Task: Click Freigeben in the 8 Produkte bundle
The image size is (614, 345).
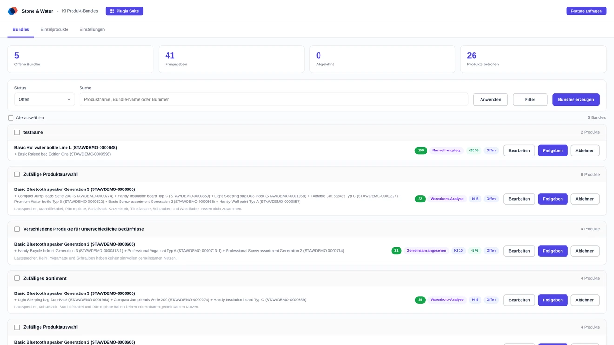Action: pyautogui.click(x=553, y=199)
